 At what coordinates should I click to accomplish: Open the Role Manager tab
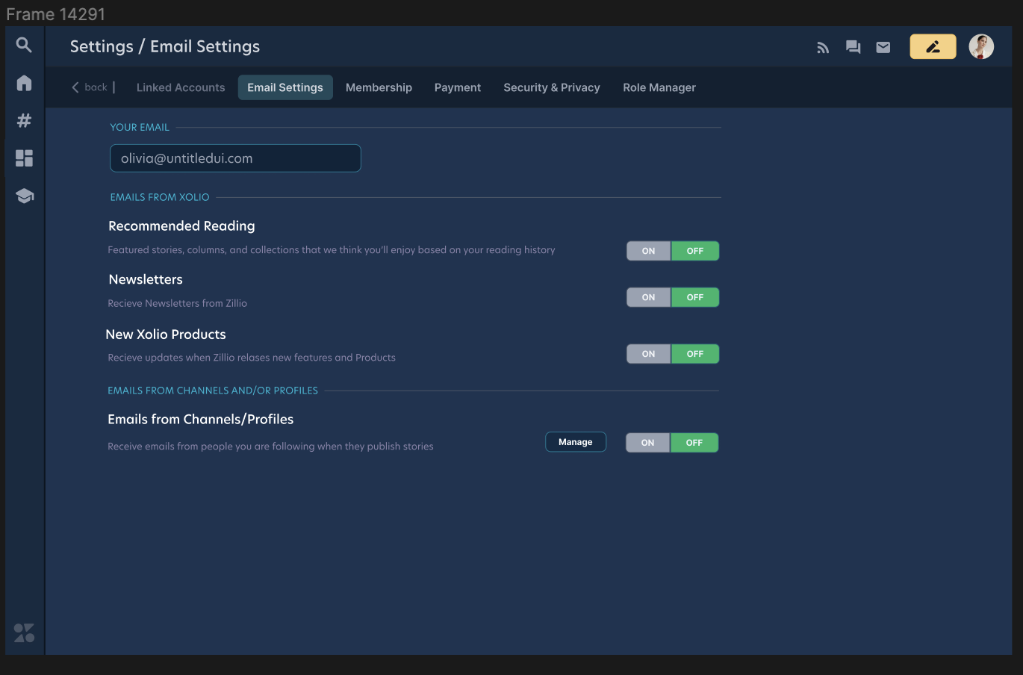click(659, 87)
